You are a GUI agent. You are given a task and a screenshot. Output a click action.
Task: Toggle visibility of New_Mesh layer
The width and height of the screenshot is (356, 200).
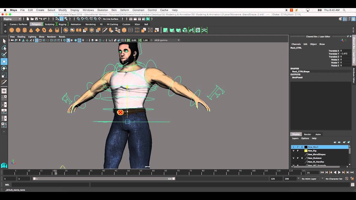point(293,147)
